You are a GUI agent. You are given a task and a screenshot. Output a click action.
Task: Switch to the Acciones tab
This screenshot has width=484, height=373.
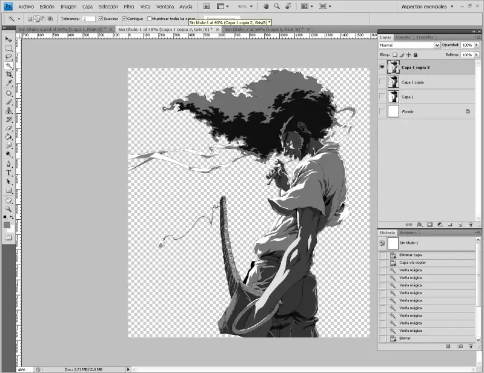click(x=408, y=233)
